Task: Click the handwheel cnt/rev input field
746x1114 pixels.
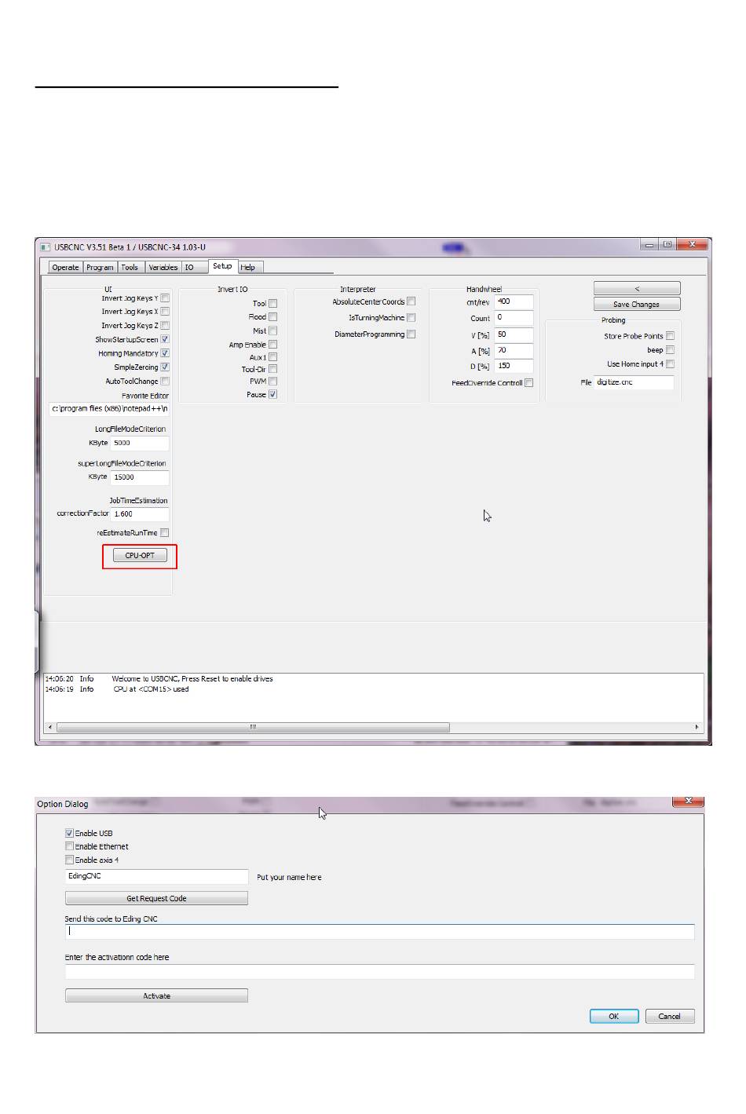Action: click(514, 301)
